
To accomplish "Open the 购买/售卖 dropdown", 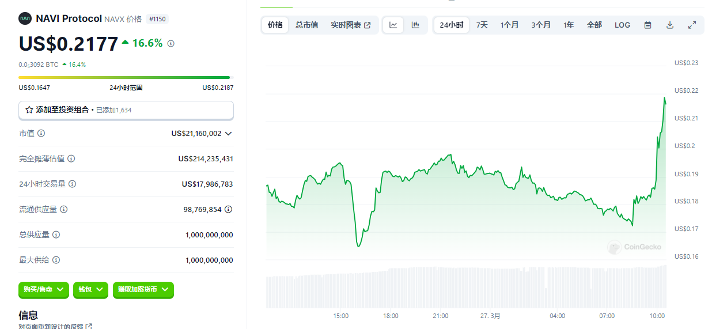I will tap(44, 290).
